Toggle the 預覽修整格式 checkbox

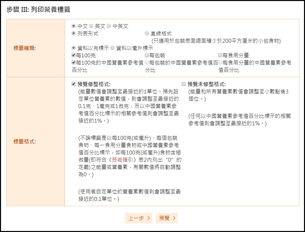click(74, 84)
